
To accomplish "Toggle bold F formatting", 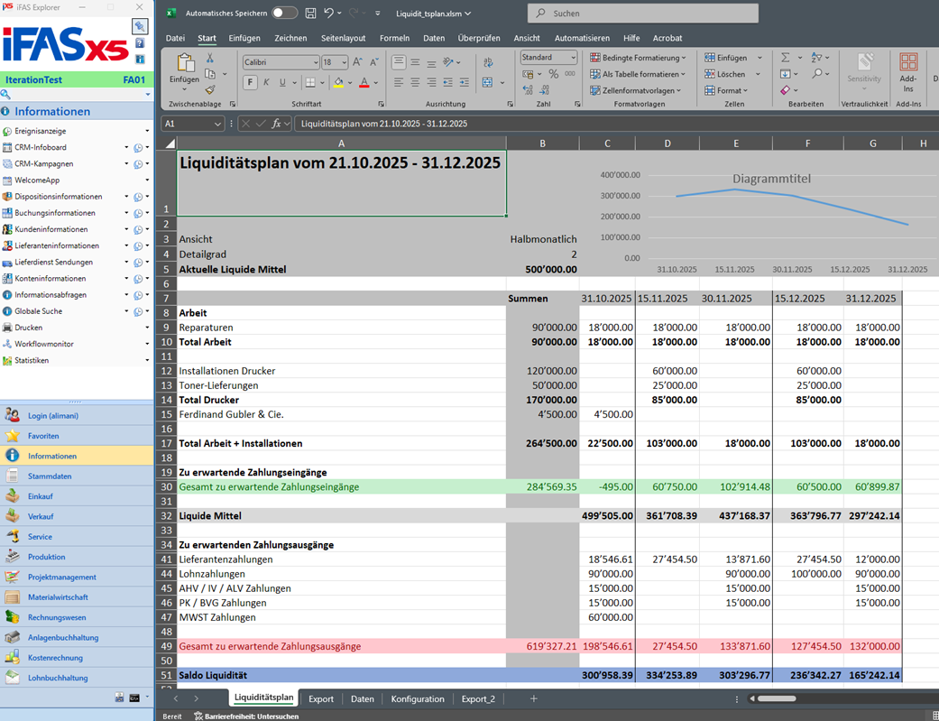I will [251, 82].
